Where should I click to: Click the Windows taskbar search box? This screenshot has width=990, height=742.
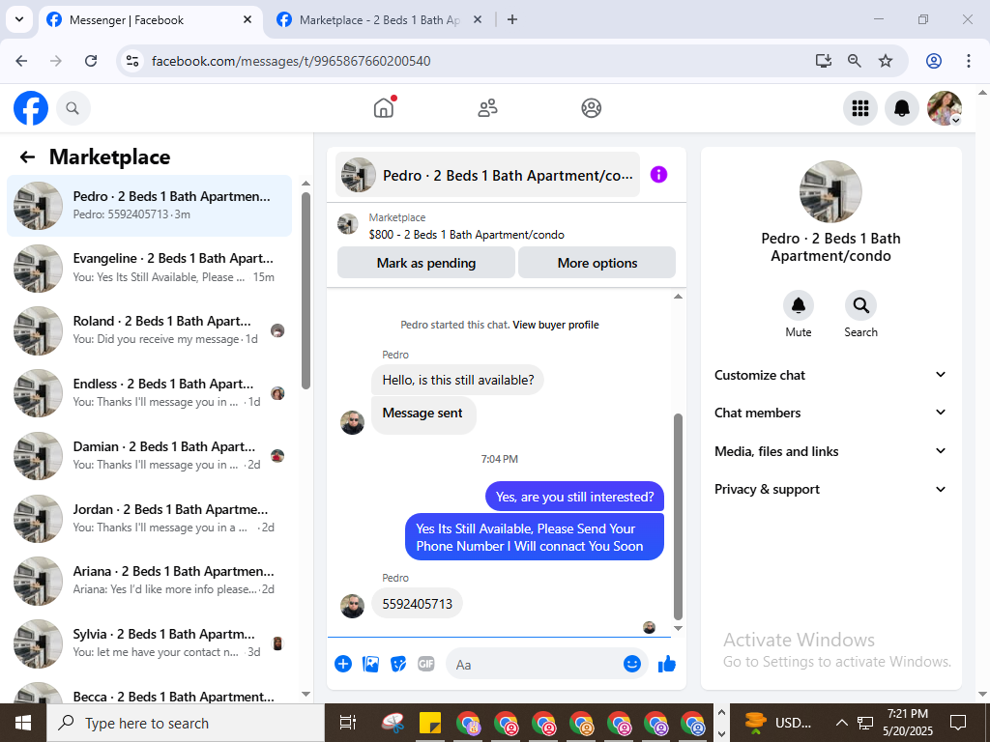point(186,723)
